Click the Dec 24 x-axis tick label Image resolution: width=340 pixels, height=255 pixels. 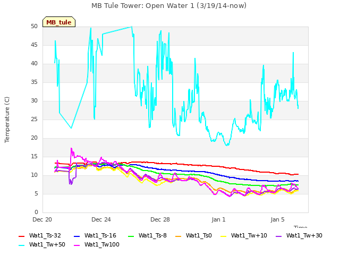point(101,219)
